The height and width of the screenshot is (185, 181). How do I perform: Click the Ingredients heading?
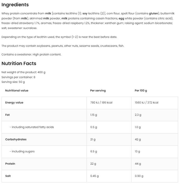click(x=15, y=5)
